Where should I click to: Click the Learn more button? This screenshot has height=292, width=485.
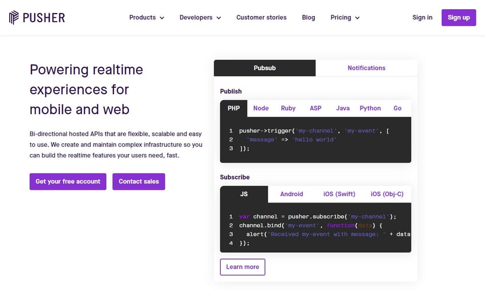(x=242, y=267)
